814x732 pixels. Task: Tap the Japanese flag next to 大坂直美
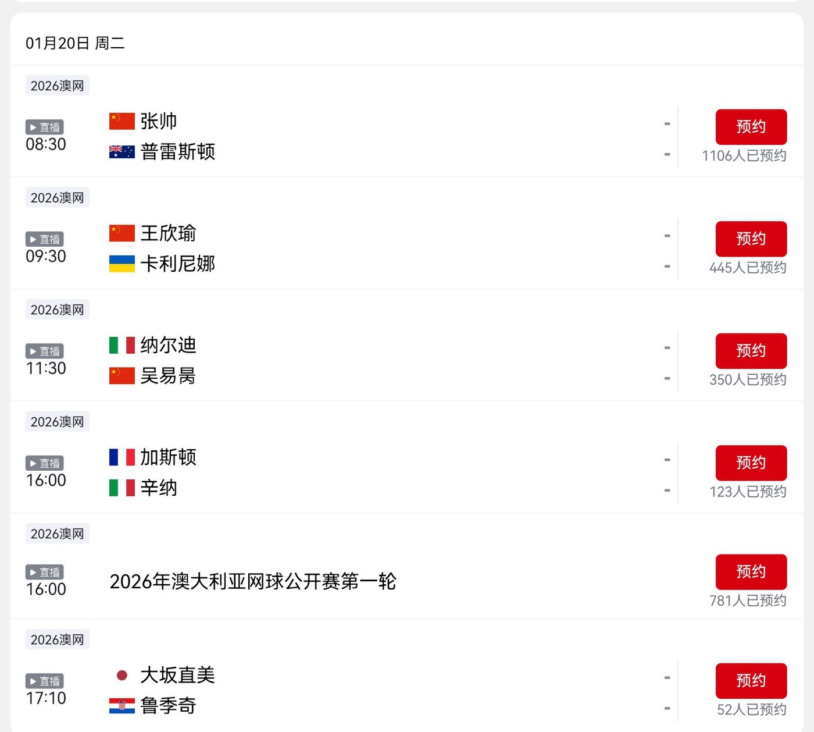(122, 675)
